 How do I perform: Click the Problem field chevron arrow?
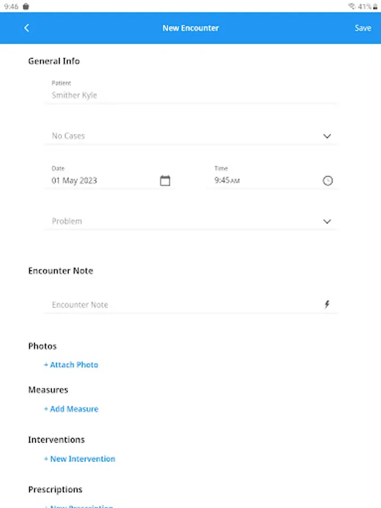pos(327,221)
